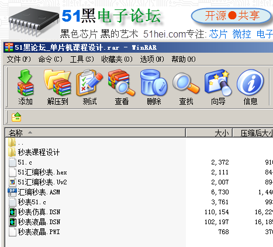Click the Delete (删除) trash icon
273x247 pixels.
click(154, 83)
